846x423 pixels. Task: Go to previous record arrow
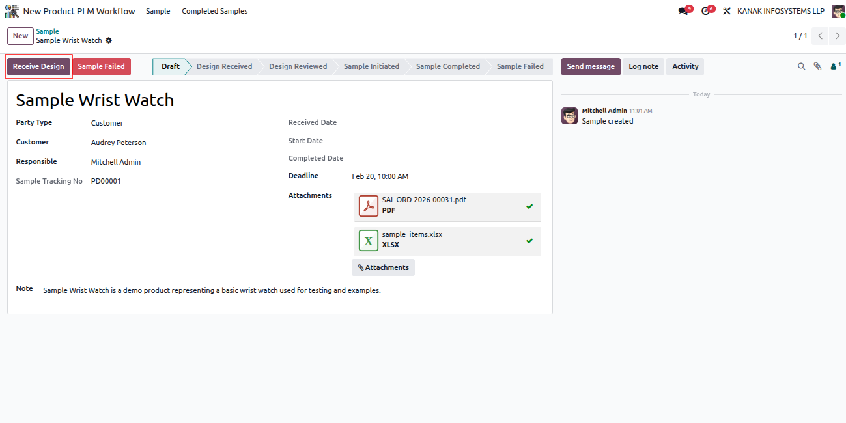coord(821,36)
